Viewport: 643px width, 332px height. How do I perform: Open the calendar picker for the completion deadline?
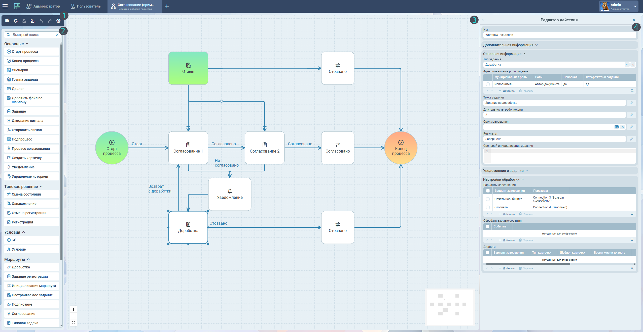(x=617, y=127)
